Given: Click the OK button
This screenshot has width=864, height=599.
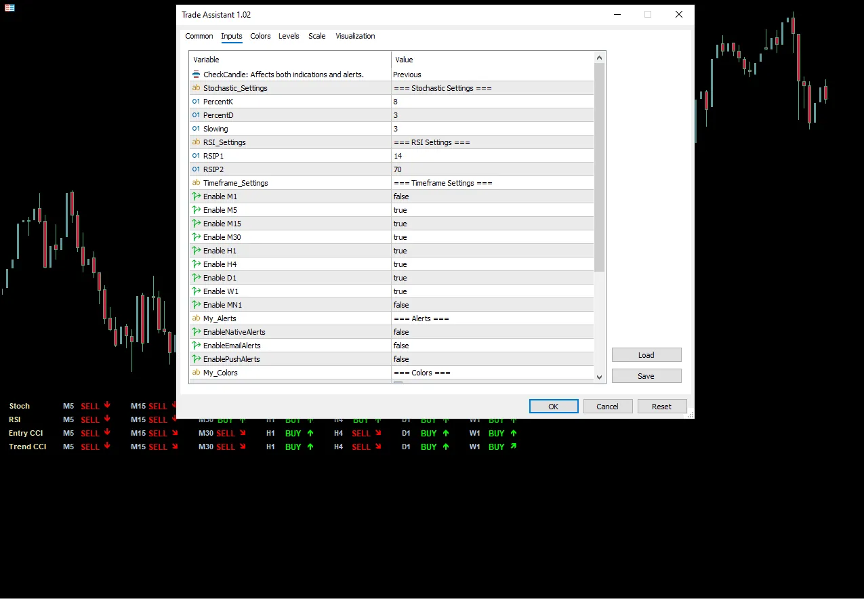Looking at the screenshot, I should point(554,407).
